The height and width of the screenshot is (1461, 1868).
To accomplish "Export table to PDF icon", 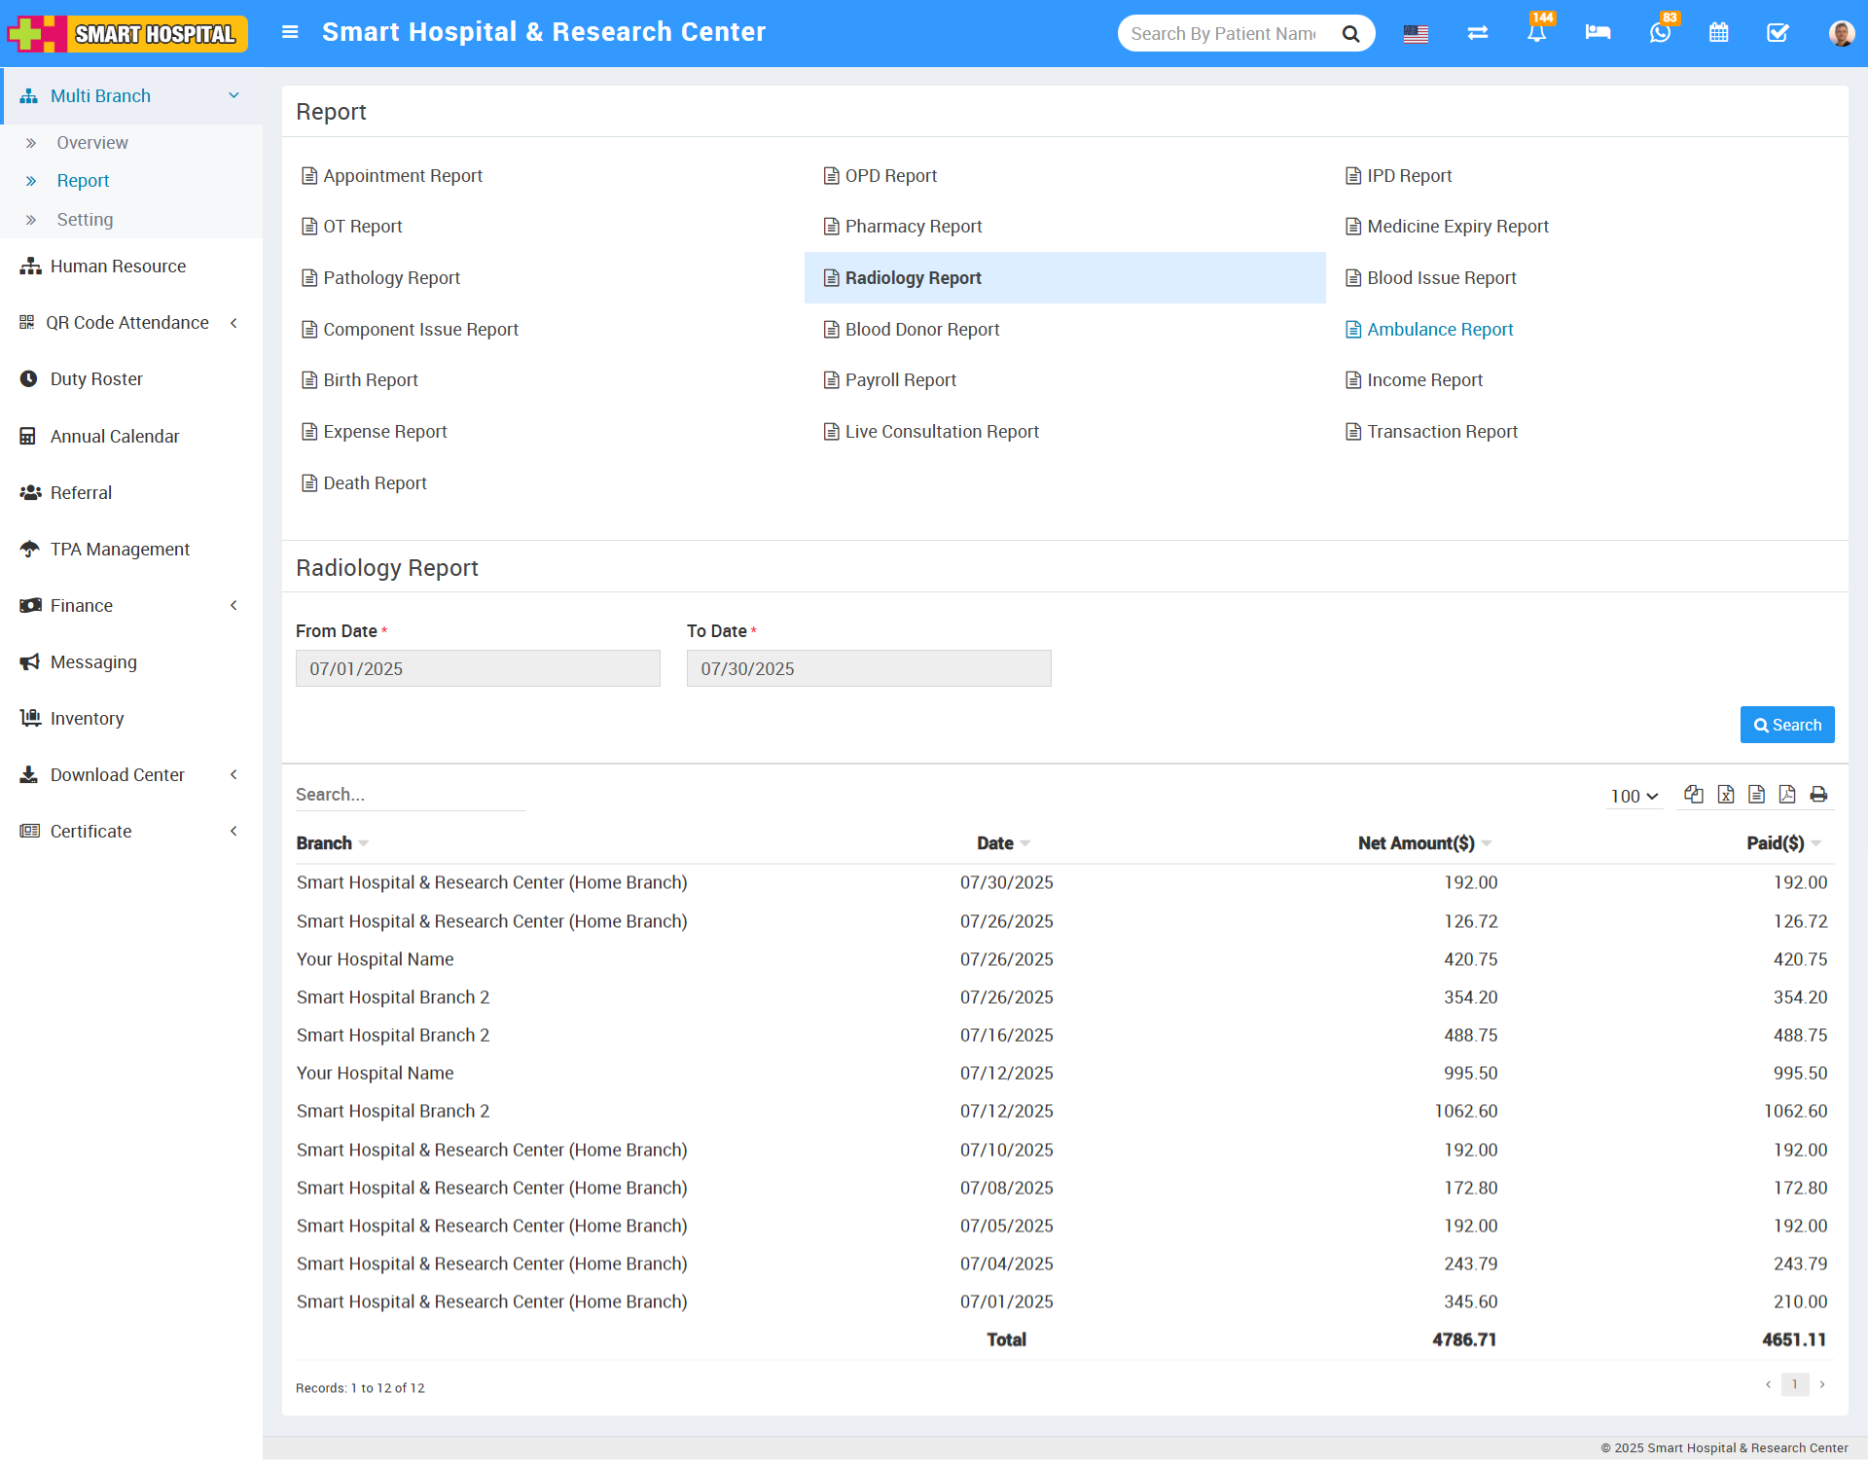I will tap(1787, 795).
